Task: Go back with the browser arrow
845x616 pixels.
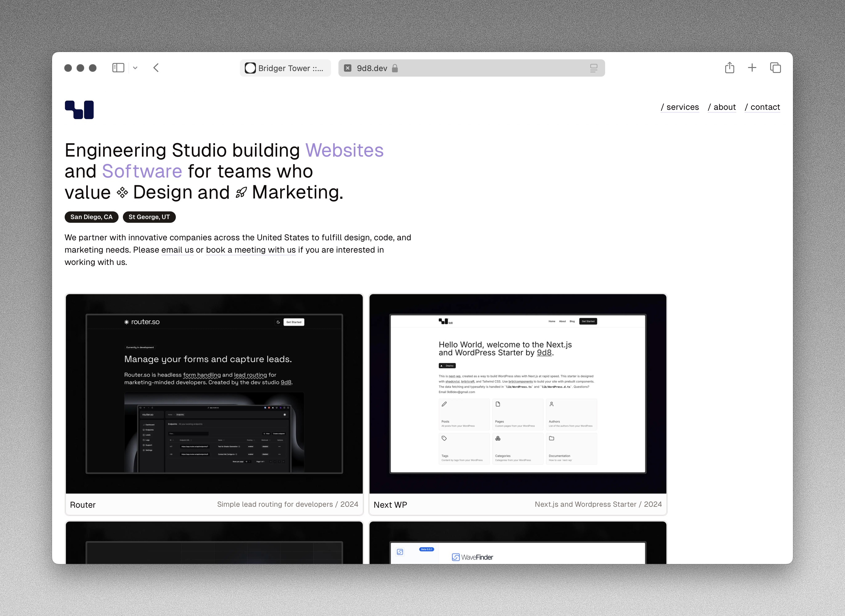Action: tap(156, 68)
